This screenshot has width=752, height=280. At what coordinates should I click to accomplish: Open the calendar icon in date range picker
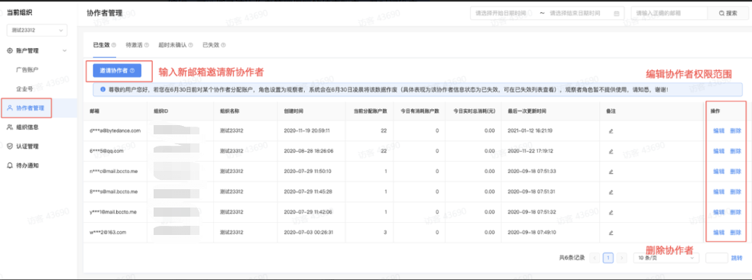616,14
